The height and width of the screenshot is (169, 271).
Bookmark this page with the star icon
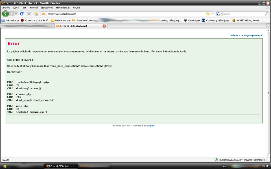(208, 14)
